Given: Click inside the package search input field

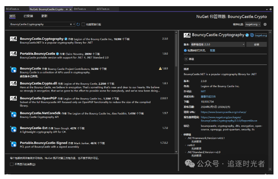Looking at the screenshot, I should click(x=39, y=24).
